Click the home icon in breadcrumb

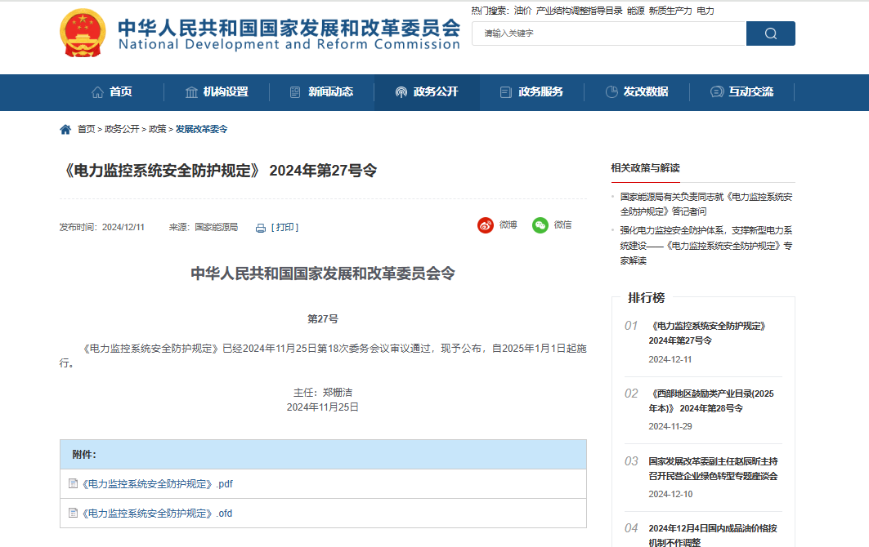[x=65, y=130]
